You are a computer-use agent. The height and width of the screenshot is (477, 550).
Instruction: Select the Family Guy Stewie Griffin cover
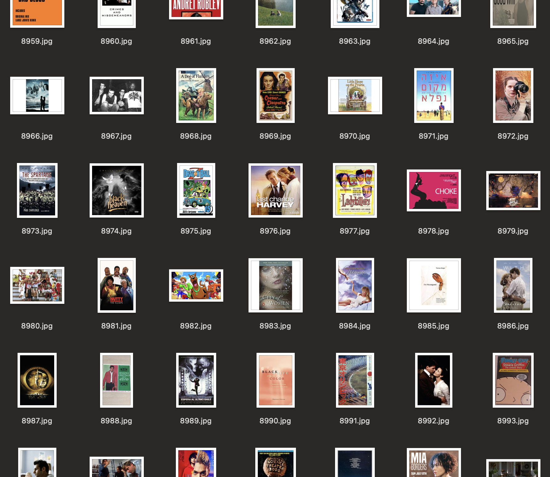pos(513,380)
